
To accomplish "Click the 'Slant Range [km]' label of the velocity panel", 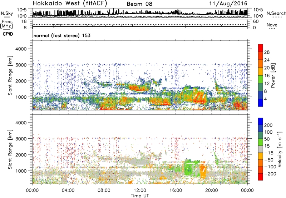I will (10, 149).
